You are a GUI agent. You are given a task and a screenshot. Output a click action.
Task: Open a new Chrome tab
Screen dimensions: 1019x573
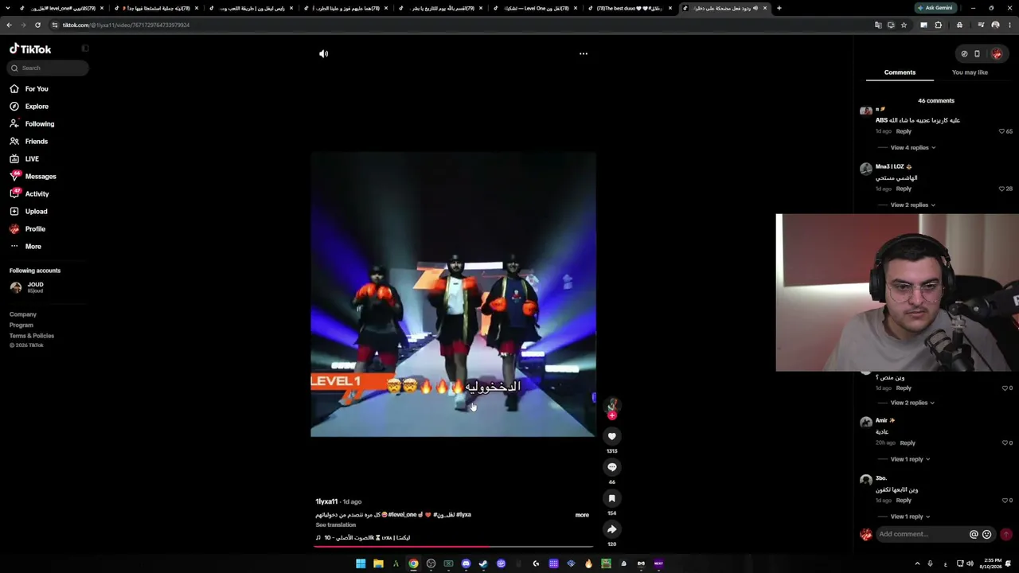tap(779, 8)
